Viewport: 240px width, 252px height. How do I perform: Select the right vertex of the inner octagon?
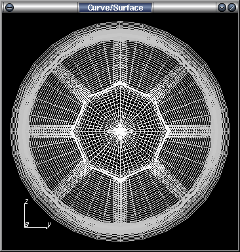[x=169, y=131]
